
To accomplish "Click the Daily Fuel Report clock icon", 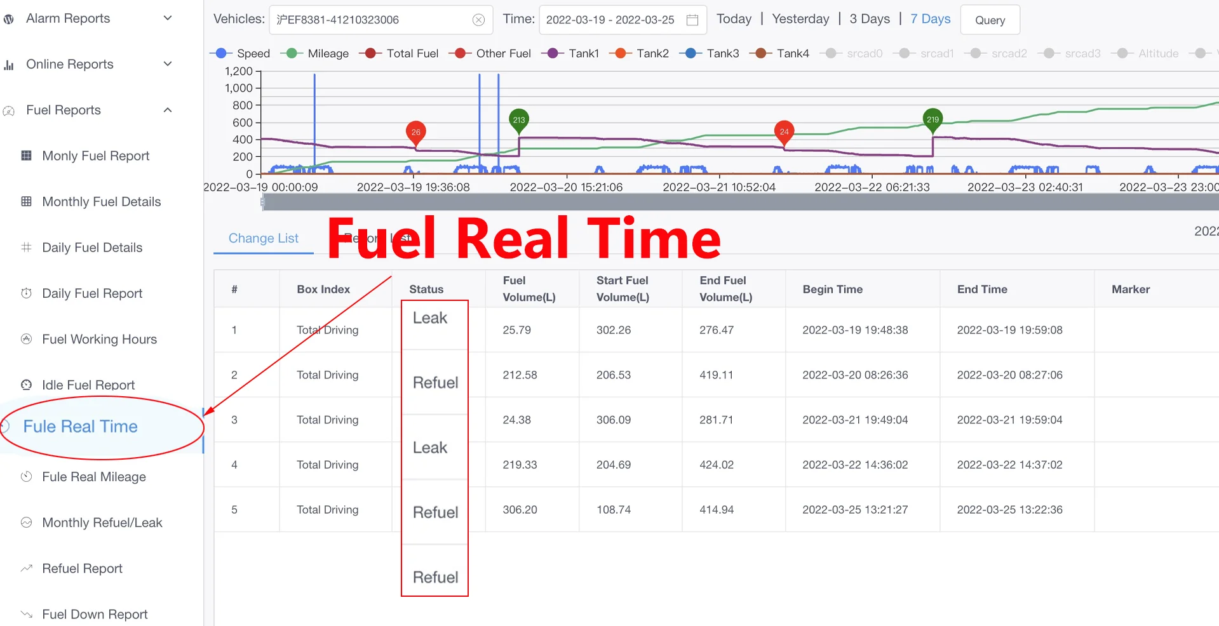I will click(26, 293).
